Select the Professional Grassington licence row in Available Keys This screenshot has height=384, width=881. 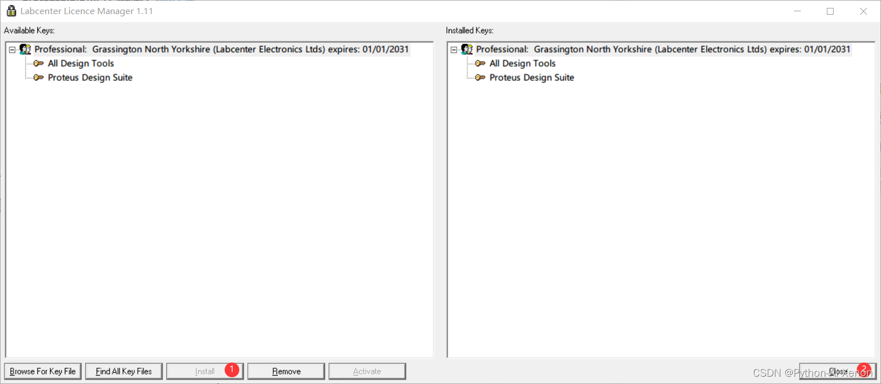221,49
